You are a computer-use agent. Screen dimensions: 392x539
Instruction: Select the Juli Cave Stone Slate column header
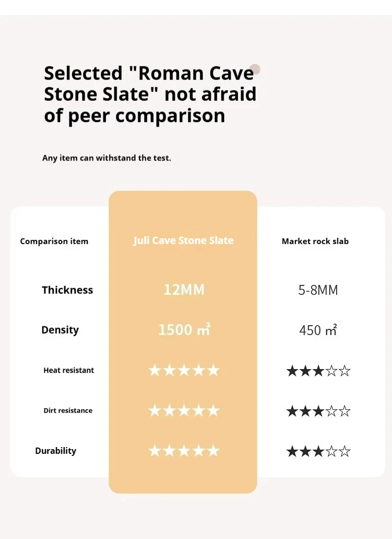(183, 240)
